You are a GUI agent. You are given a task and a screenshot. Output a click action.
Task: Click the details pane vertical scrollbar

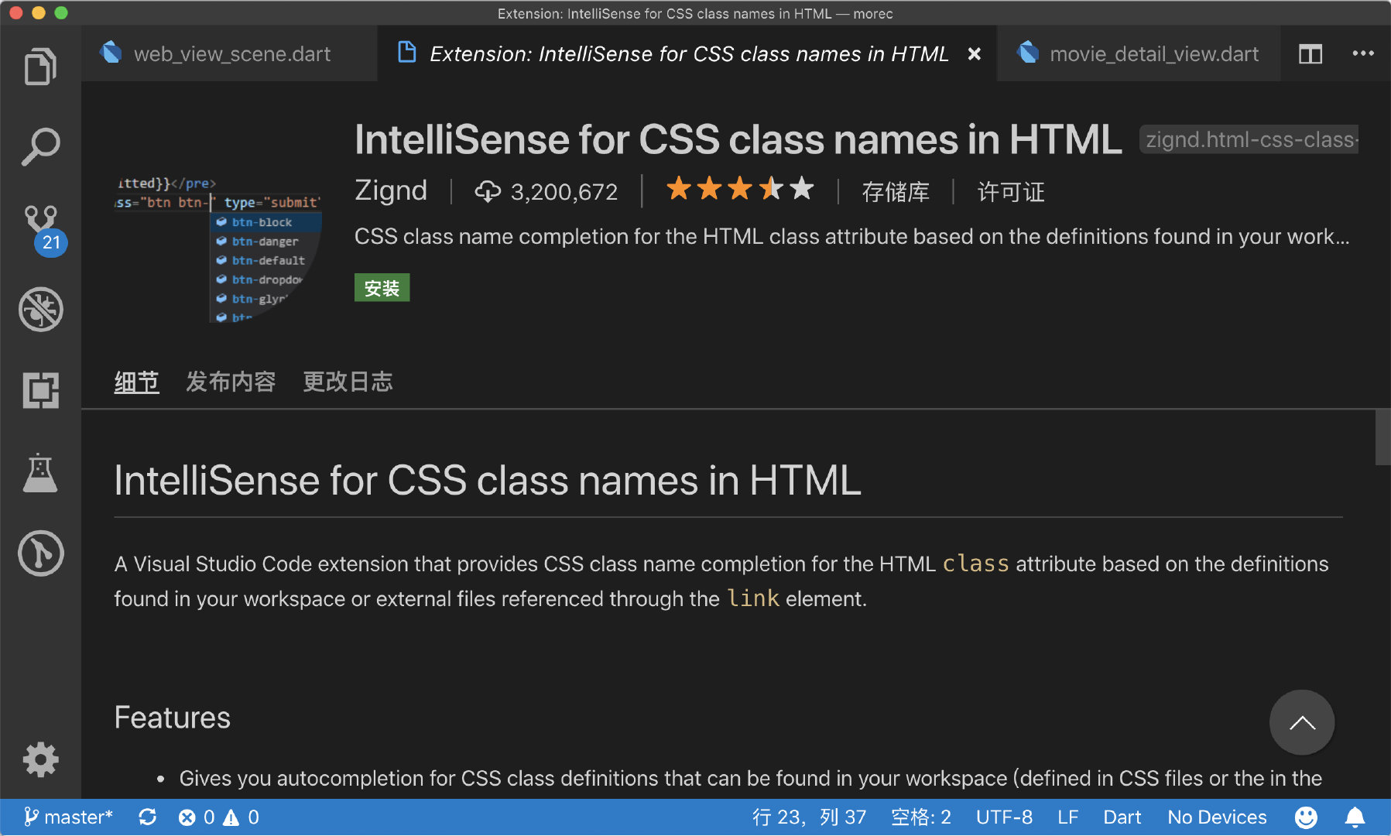1382,437
